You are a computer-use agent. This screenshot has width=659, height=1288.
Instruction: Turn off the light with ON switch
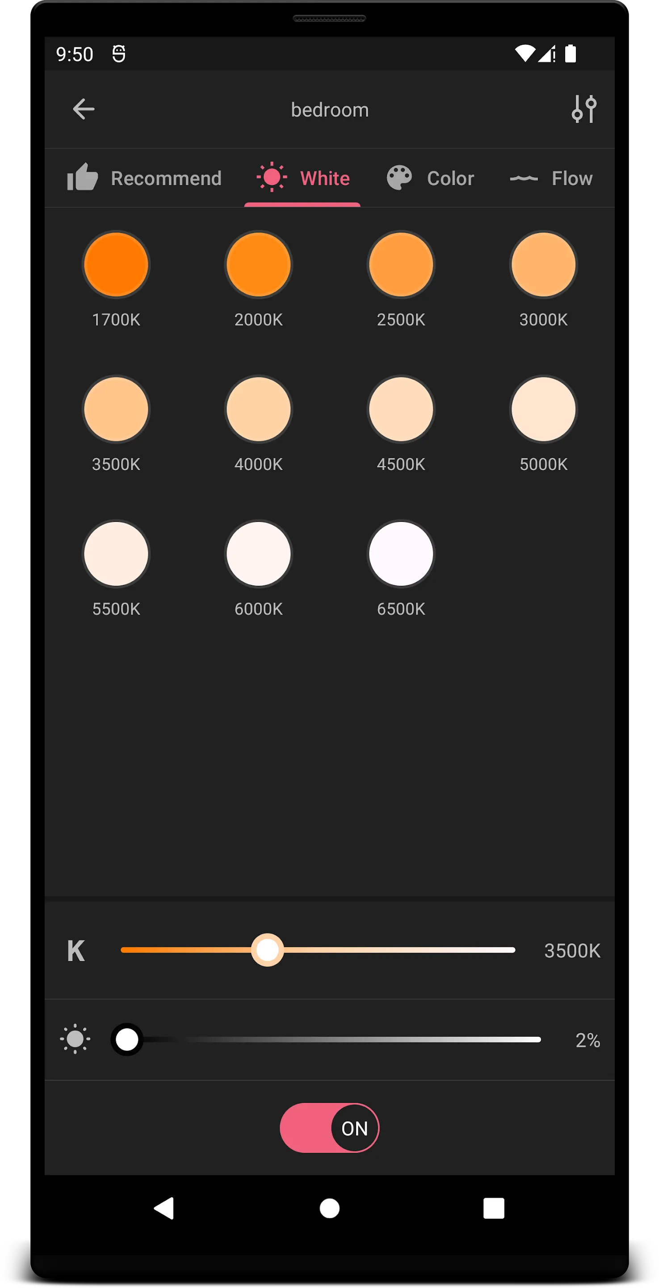(x=329, y=1128)
